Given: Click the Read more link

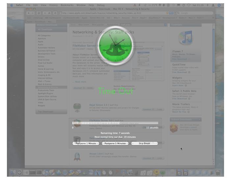Looking at the screenshot, I should (x=81, y=82).
